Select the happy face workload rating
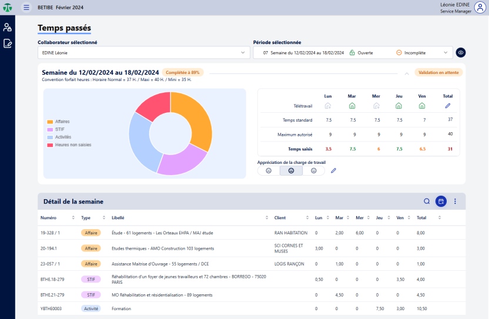The image size is (489, 319). (x=314, y=170)
